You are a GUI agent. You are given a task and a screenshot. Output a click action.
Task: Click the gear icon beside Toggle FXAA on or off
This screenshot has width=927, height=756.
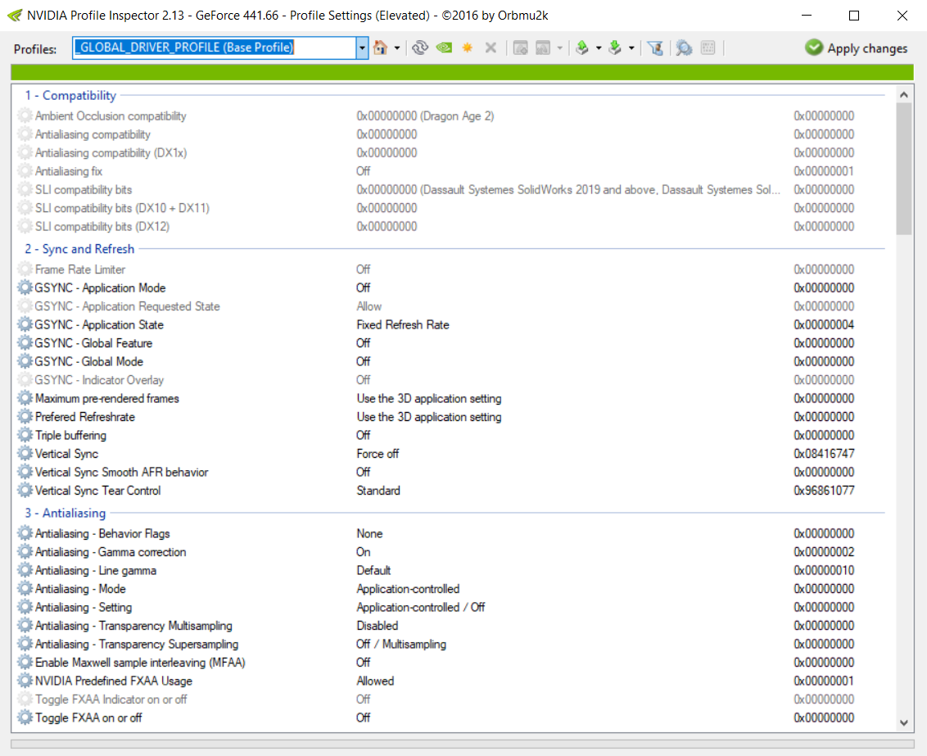coord(25,718)
